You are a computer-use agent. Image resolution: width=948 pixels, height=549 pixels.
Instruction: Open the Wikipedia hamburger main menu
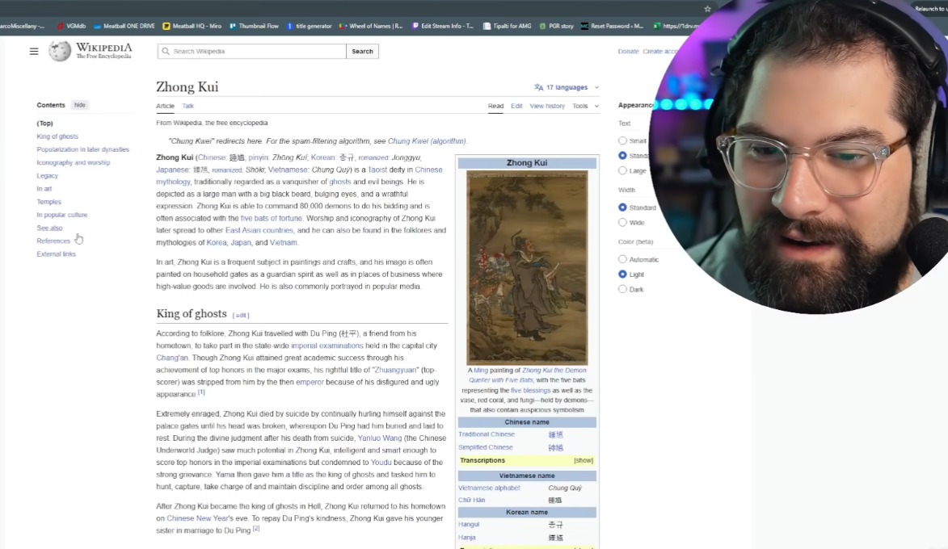(34, 52)
